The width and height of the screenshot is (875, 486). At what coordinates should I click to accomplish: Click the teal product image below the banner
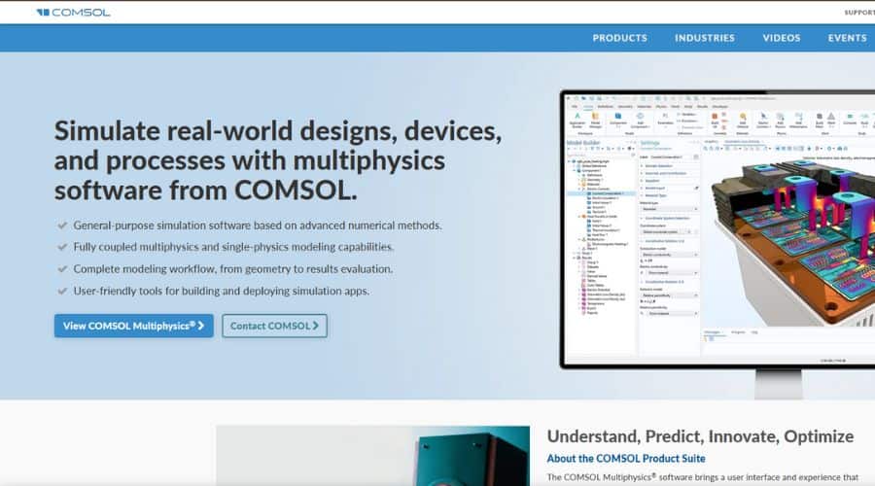coord(372,456)
